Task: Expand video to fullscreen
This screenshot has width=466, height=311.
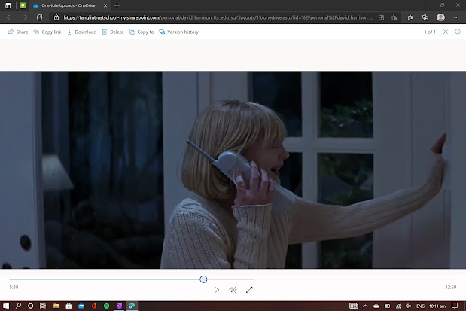Action: pyautogui.click(x=249, y=290)
